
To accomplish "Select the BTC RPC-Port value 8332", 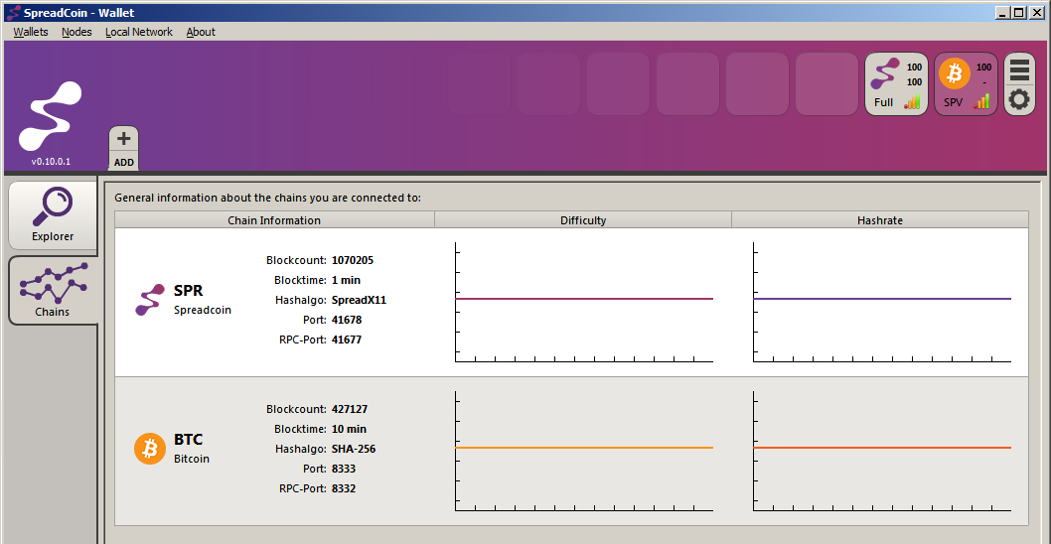I will 343,488.
